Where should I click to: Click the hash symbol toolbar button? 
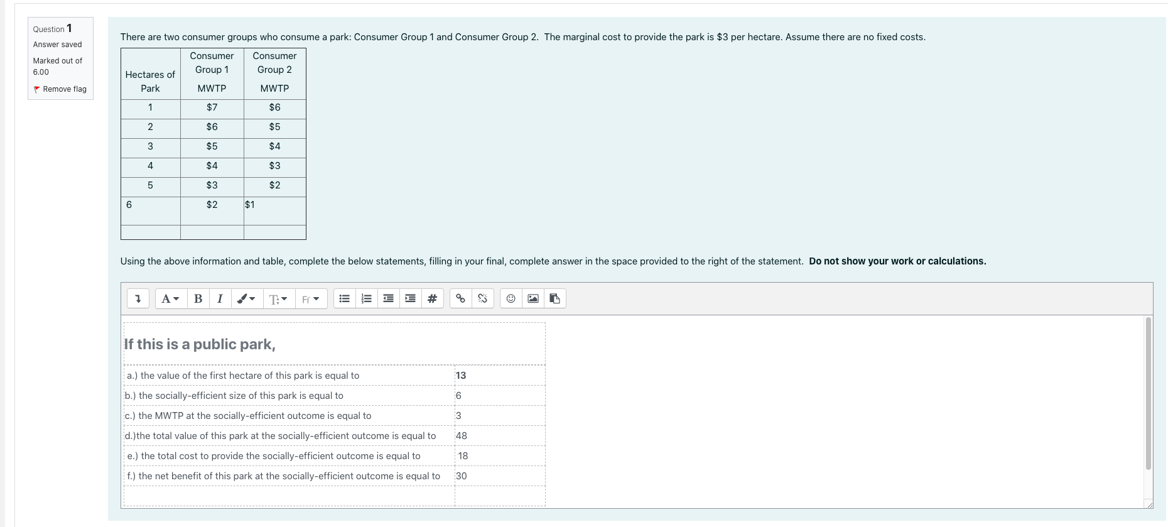(x=432, y=298)
